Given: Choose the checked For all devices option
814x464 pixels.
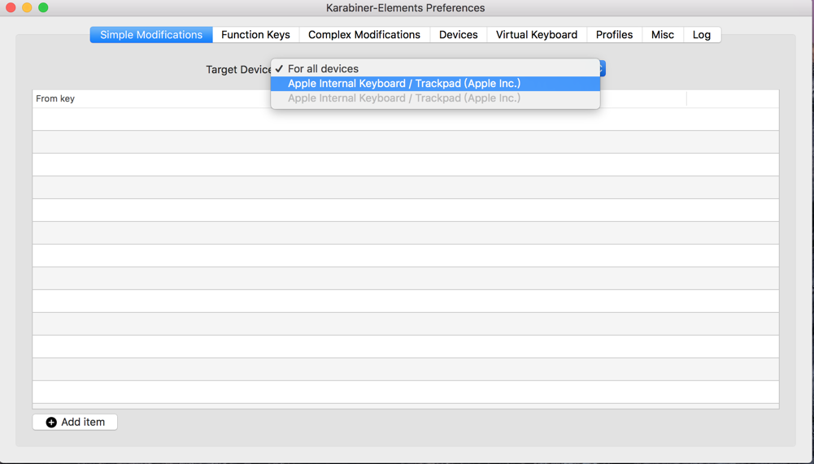Looking at the screenshot, I should coord(435,68).
